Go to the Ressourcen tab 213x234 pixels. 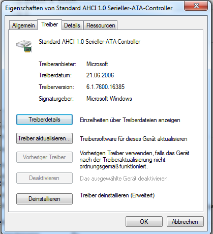coord(101,25)
